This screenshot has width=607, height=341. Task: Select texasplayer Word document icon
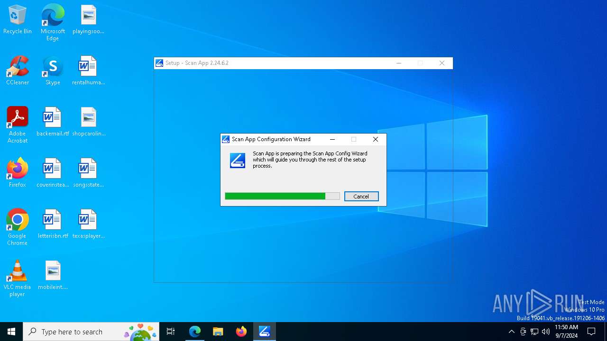click(x=88, y=224)
